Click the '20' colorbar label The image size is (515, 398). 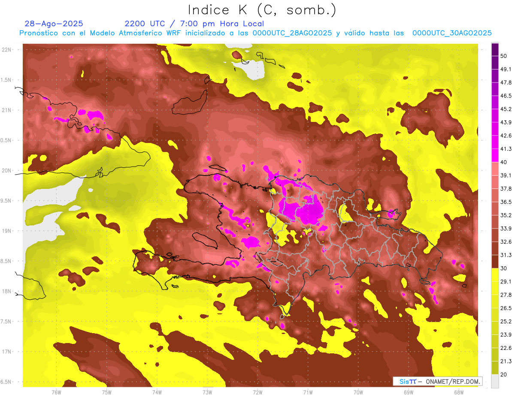[504, 374]
